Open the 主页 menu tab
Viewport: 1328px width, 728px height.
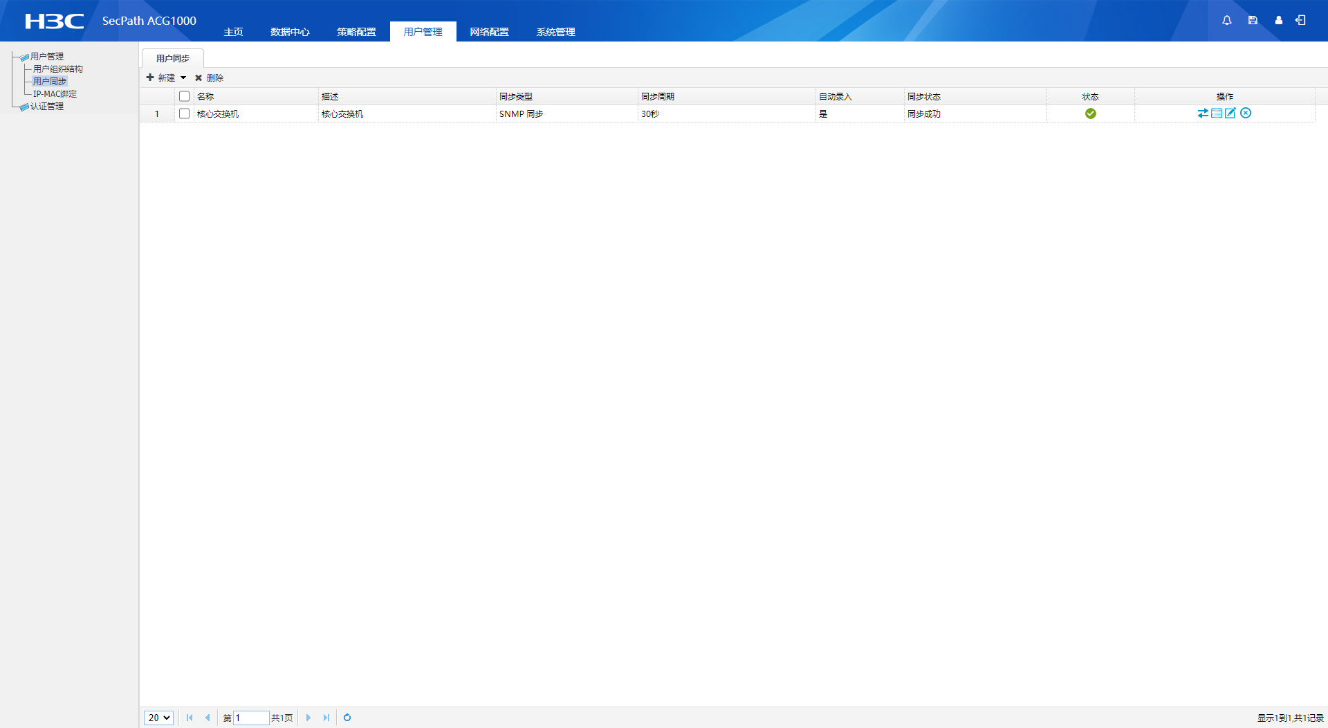click(234, 32)
